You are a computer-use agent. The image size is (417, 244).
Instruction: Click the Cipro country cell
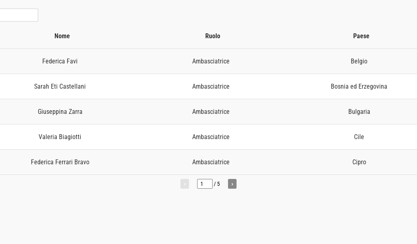pyautogui.click(x=359, y=162)
